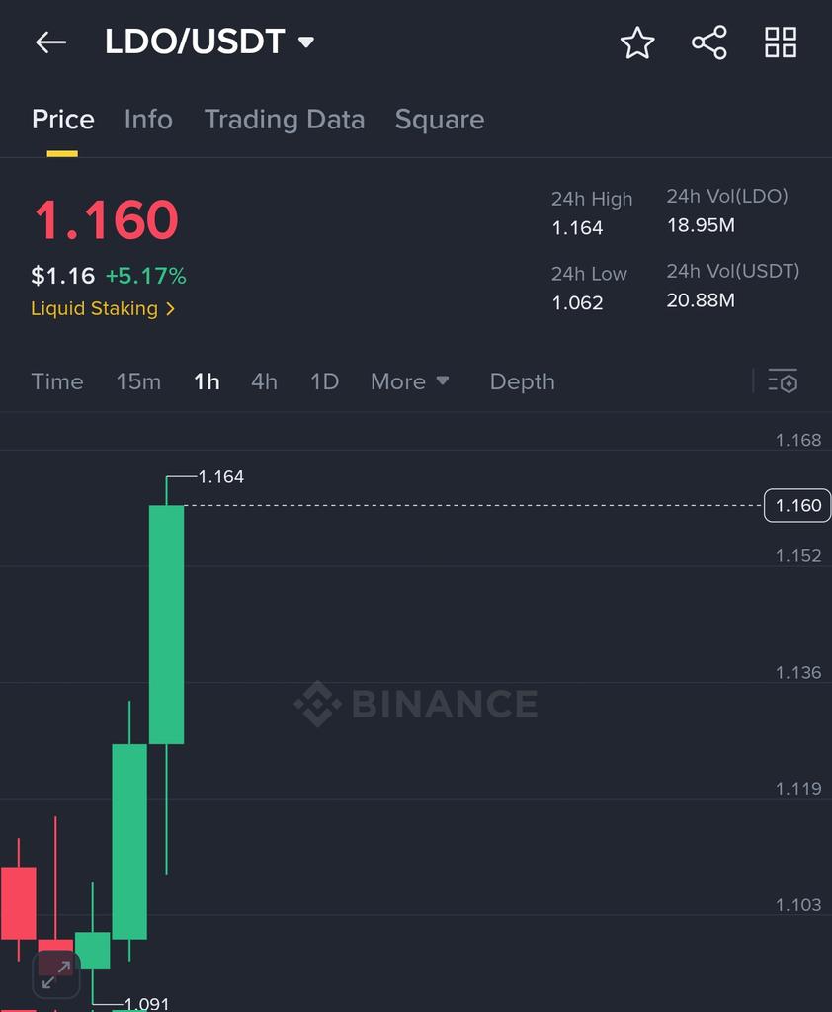Select the 4h chart interval
This screenshot has height=1012, width=832.
coord(264,381)
